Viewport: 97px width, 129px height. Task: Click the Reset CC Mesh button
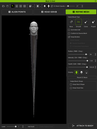pos(82,77)
